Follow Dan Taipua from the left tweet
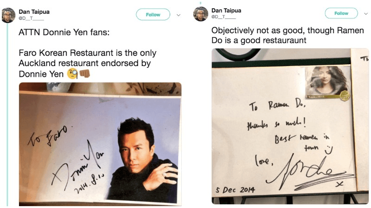Screen dimensions: 371x208 (153, 15)
